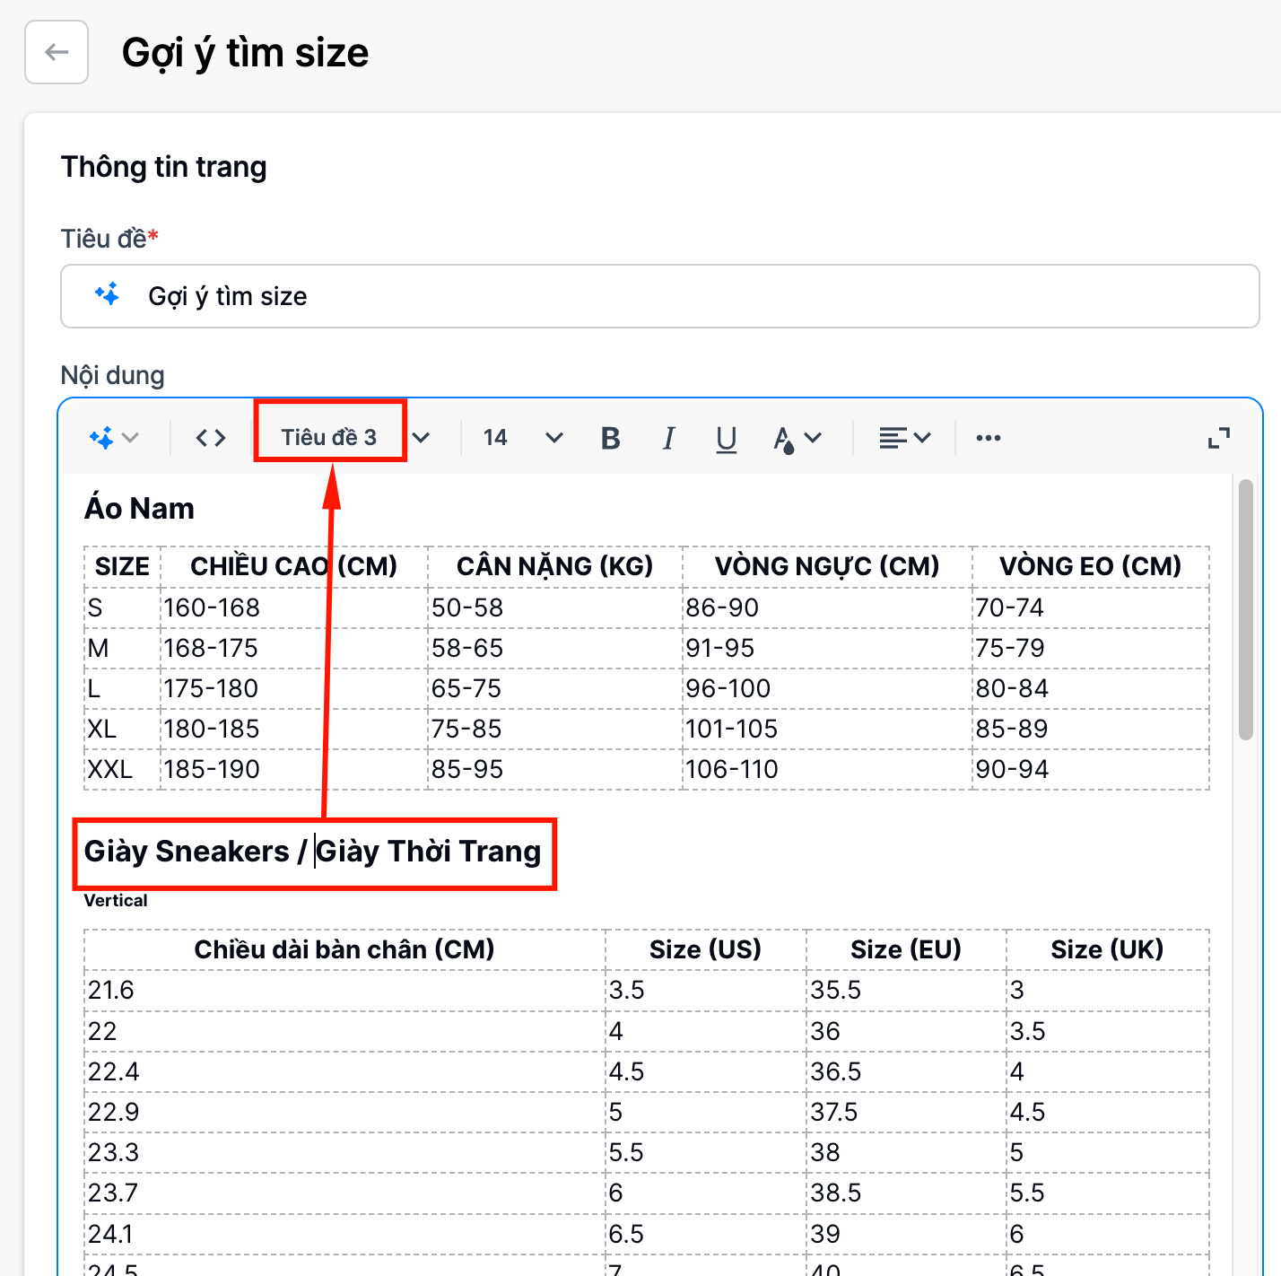Toggle underline formatting
The width and height of the screenshot is (1281, 1276).
(726, 438)
